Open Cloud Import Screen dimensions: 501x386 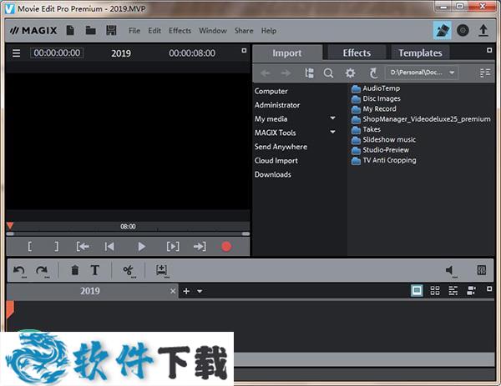[x=276, y=161]
